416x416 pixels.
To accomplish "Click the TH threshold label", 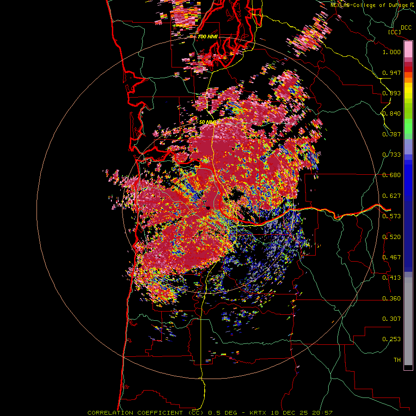I will 397,360.
